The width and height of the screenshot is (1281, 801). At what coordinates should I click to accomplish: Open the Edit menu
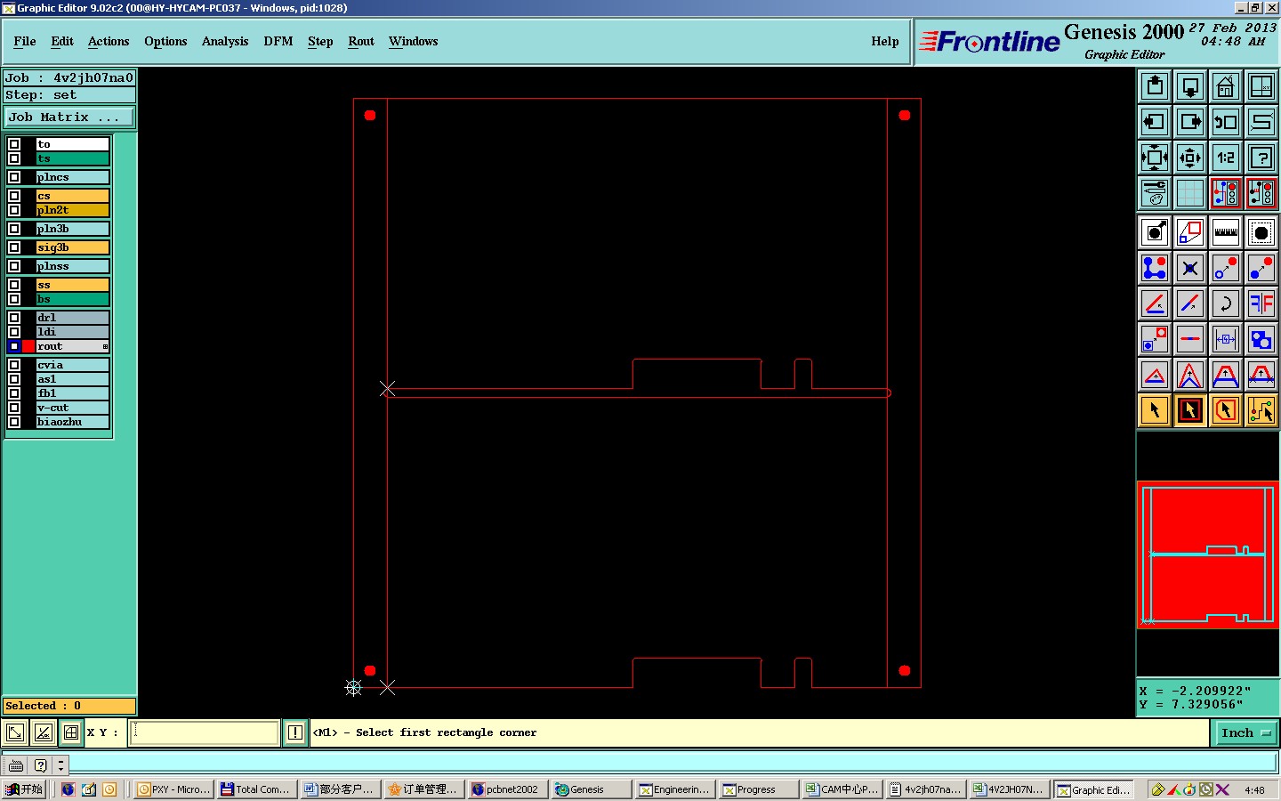62,41
